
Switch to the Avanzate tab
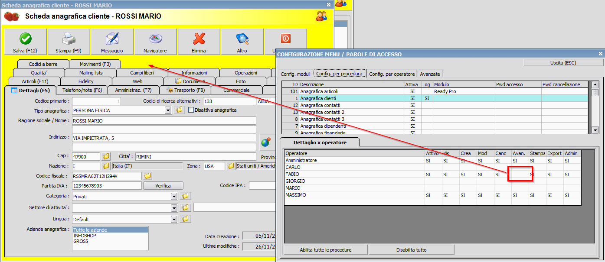tap(430, 74)
